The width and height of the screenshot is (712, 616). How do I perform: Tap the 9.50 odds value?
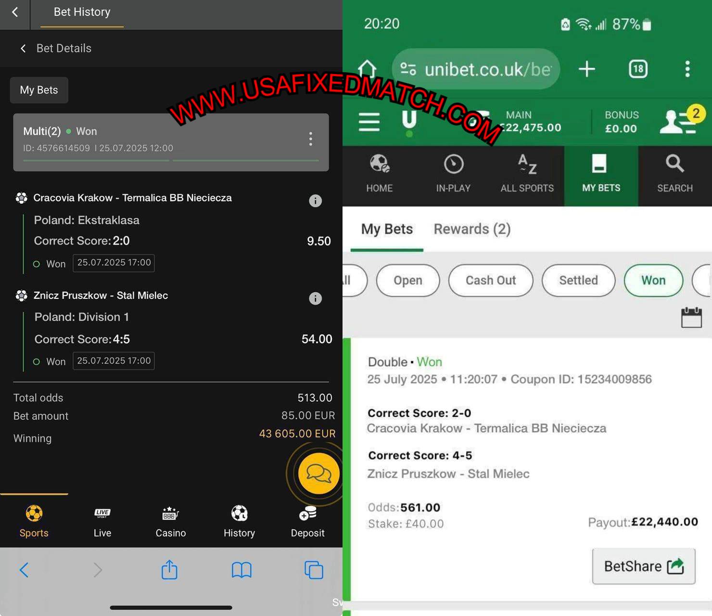pos(319,241)
